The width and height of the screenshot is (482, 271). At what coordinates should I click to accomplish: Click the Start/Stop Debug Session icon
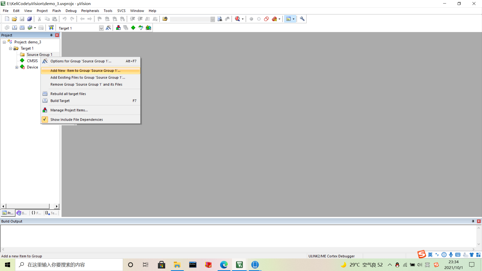(237, 19)
